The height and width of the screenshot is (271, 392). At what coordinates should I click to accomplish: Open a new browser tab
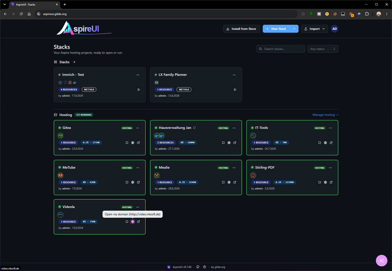[x=65, y=5]
